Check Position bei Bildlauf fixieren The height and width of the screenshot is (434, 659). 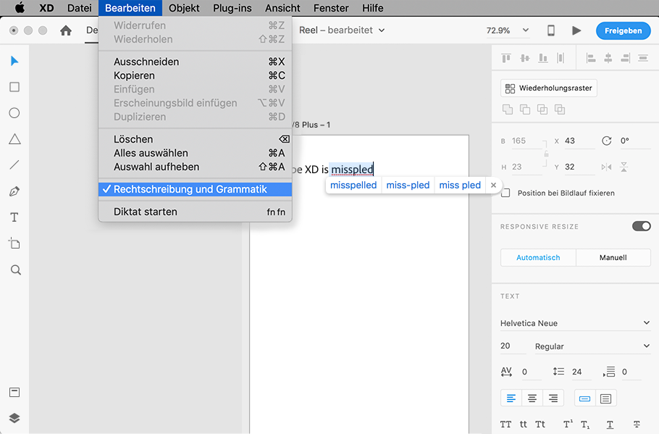pos(505,193)
